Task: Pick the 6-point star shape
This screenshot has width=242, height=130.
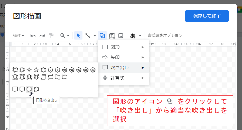Action: pyautogui.click(x=43, y=70)
